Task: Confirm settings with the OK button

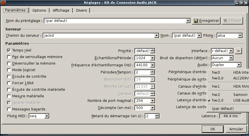Action: coord(213,129)
